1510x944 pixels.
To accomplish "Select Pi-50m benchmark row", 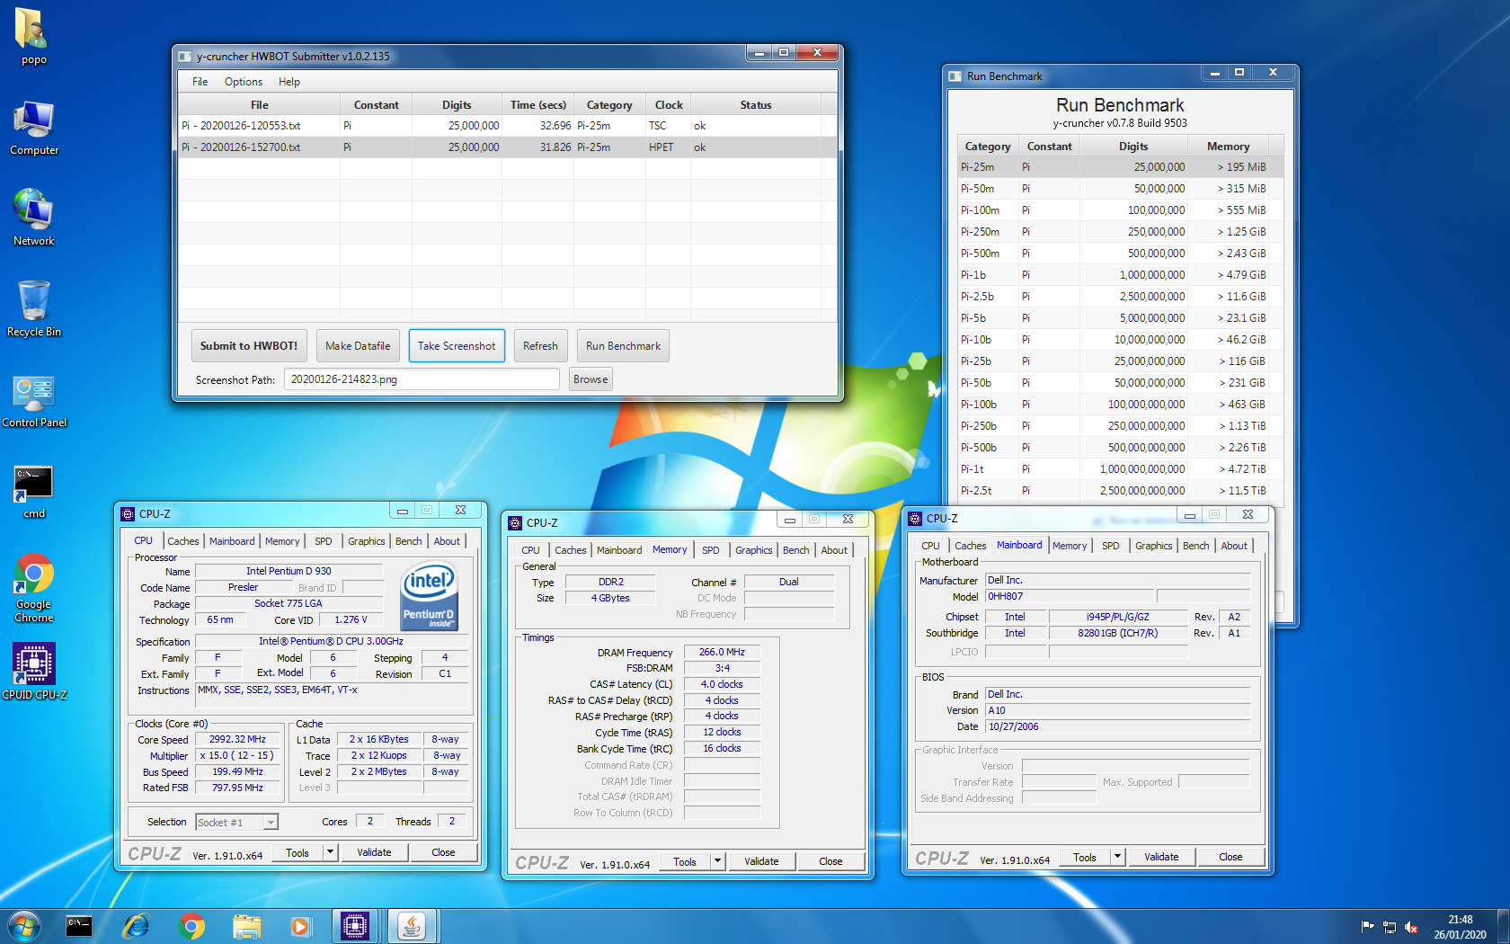I will coord(1120,189).
